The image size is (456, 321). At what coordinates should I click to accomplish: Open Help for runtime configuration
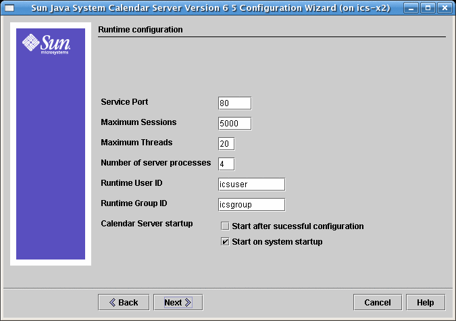pos(426,302)
